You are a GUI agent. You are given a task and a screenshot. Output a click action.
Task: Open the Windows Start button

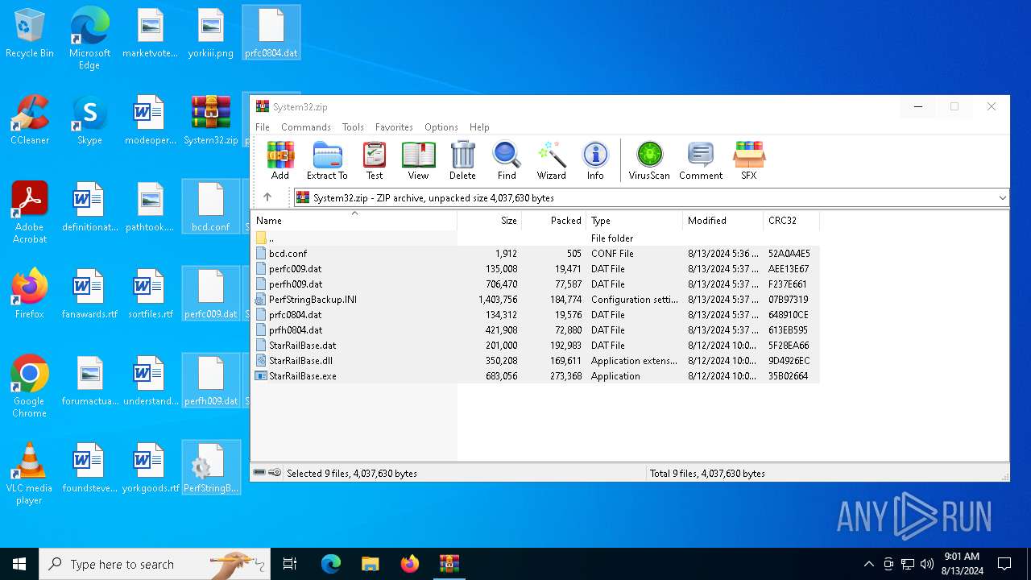tap(19, 564)
